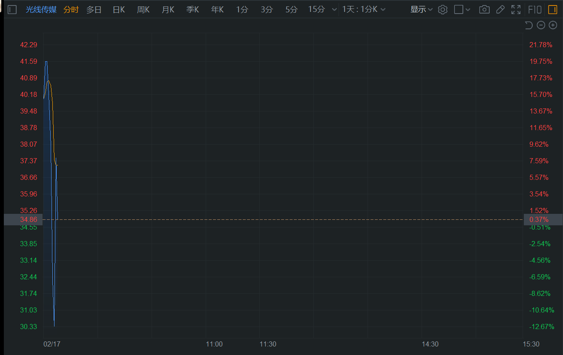
Task: Click the 7.59% percent axis label
Action: (x=539, y=161)
